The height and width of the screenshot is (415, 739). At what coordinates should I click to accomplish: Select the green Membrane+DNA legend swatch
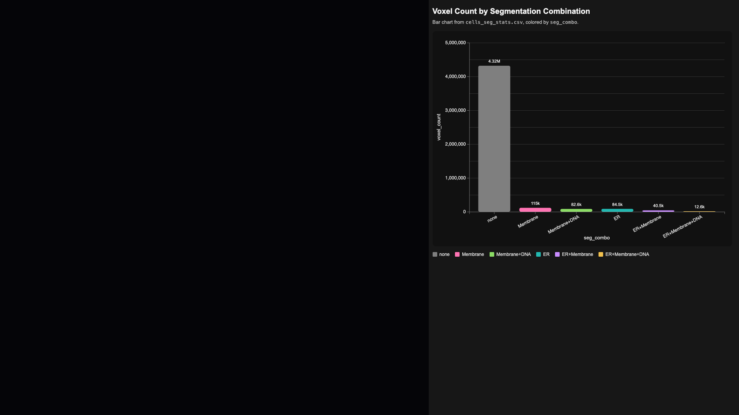coord(492,254)
